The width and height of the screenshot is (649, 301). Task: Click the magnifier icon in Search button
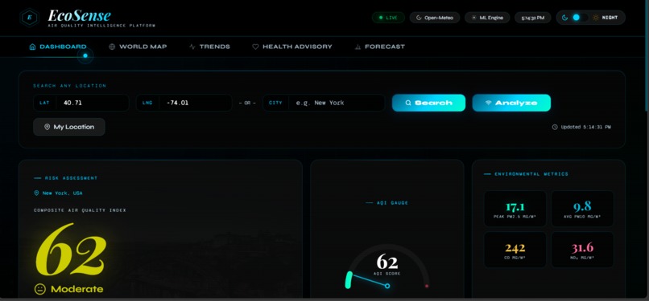point(408,103)
